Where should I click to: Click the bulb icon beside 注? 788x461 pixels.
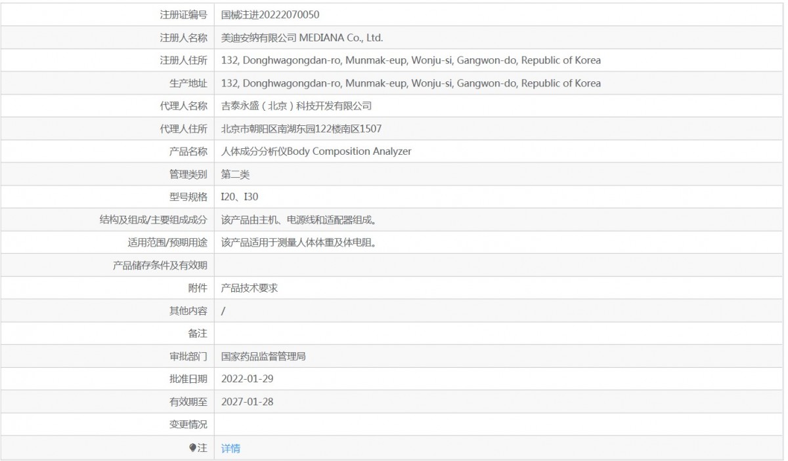192,448
